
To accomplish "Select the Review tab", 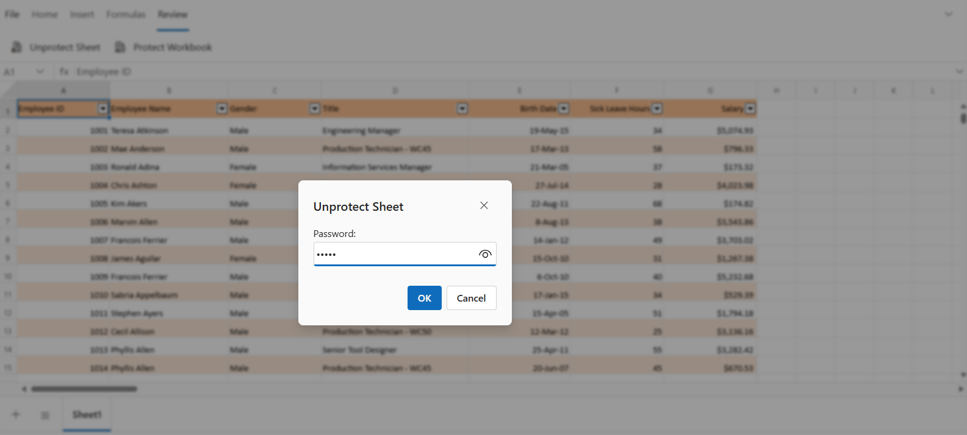I will (x=173, y=14).
